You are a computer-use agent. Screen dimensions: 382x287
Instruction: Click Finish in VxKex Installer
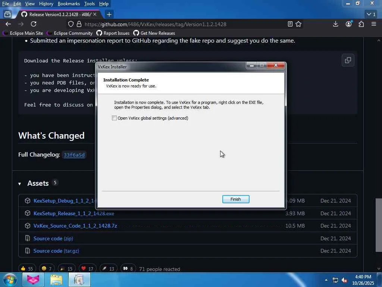pos(236,199)
